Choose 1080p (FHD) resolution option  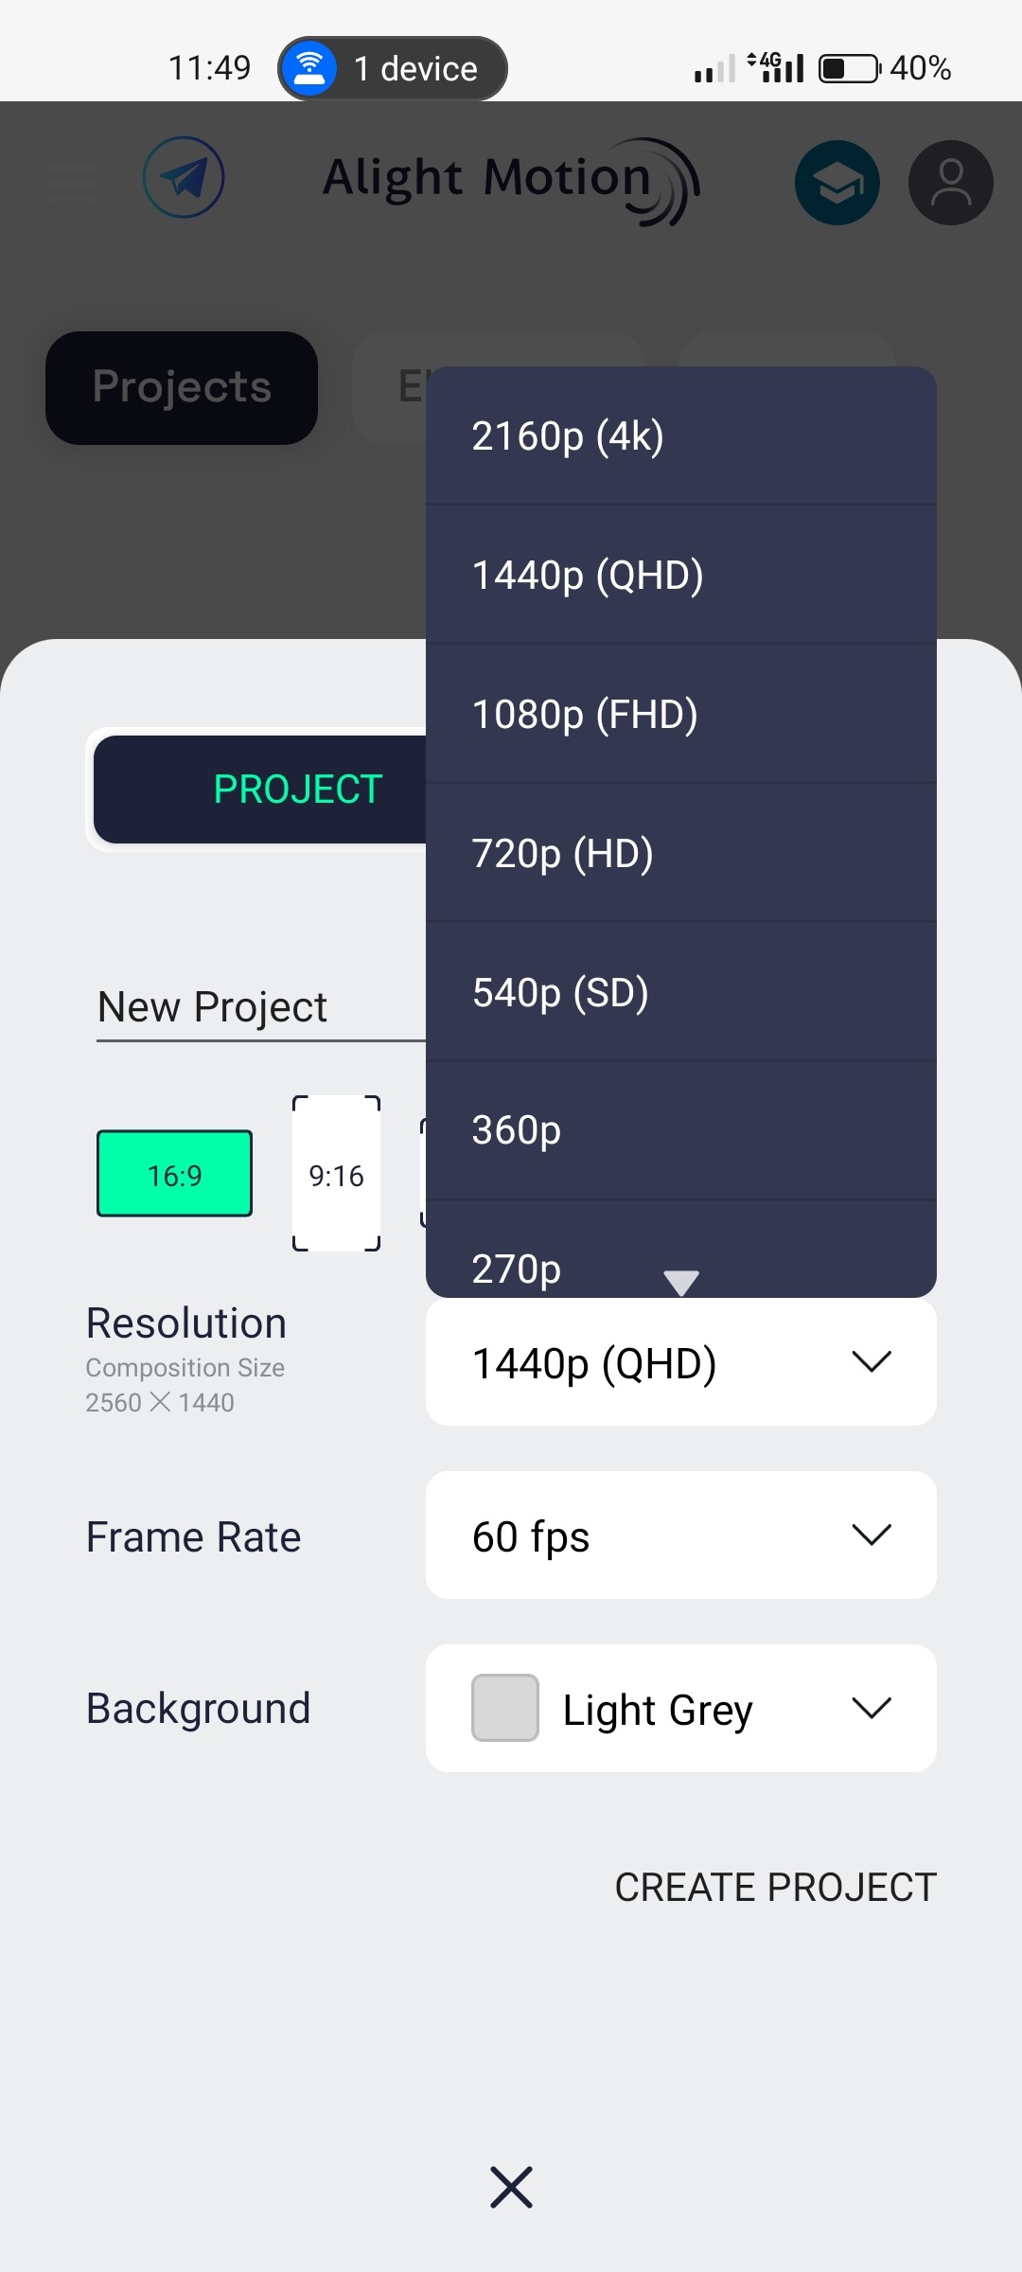point(681,714)
